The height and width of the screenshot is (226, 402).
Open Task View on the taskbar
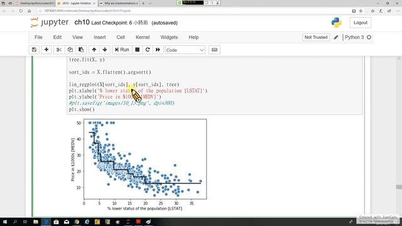[x=25, y=222]
